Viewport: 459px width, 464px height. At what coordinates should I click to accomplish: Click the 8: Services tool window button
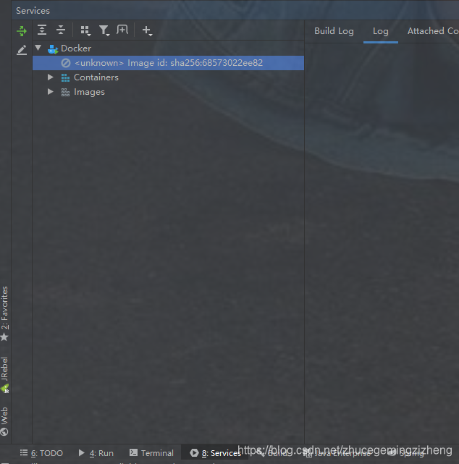tap(216, 453)
